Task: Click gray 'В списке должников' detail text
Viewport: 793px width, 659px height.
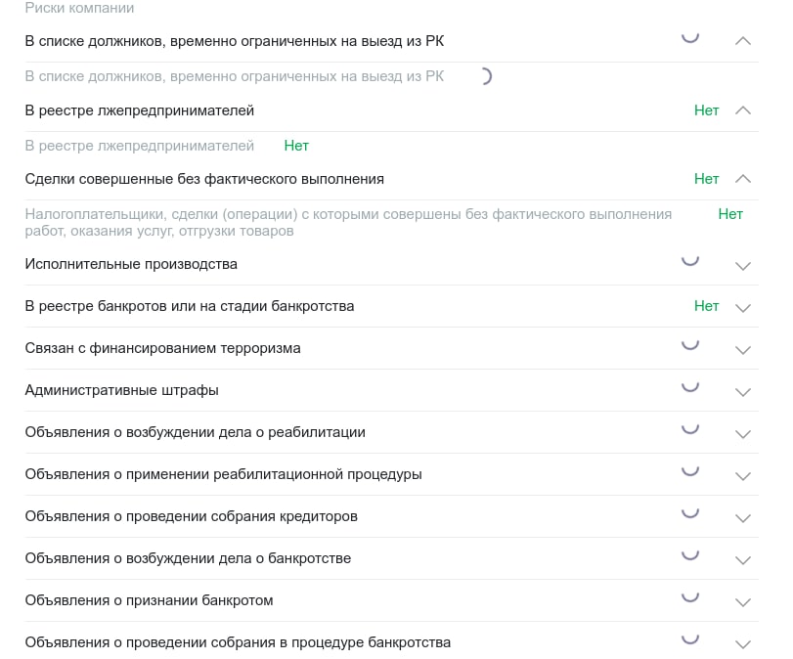Action: tap(234, 76)
